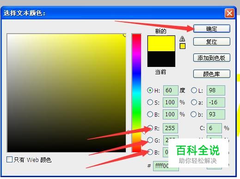
Task: Select the R red radio button
Action: tap(150, 128)
